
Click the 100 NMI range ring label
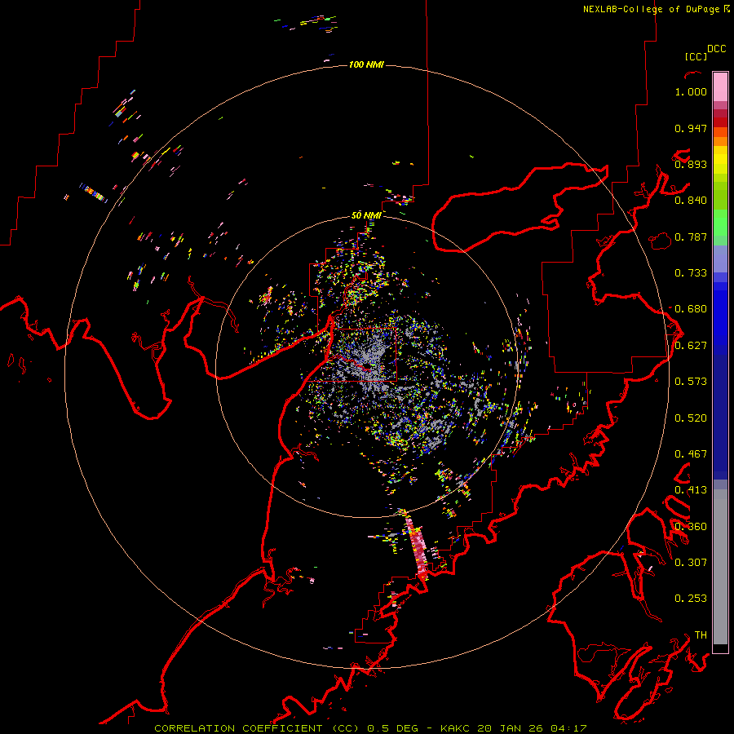[366, 64]
